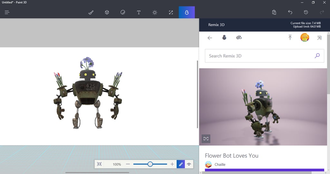The width and height of the screenshot is (330, 174).
Task: Click the magnifier search button
Action: [317, 56]
